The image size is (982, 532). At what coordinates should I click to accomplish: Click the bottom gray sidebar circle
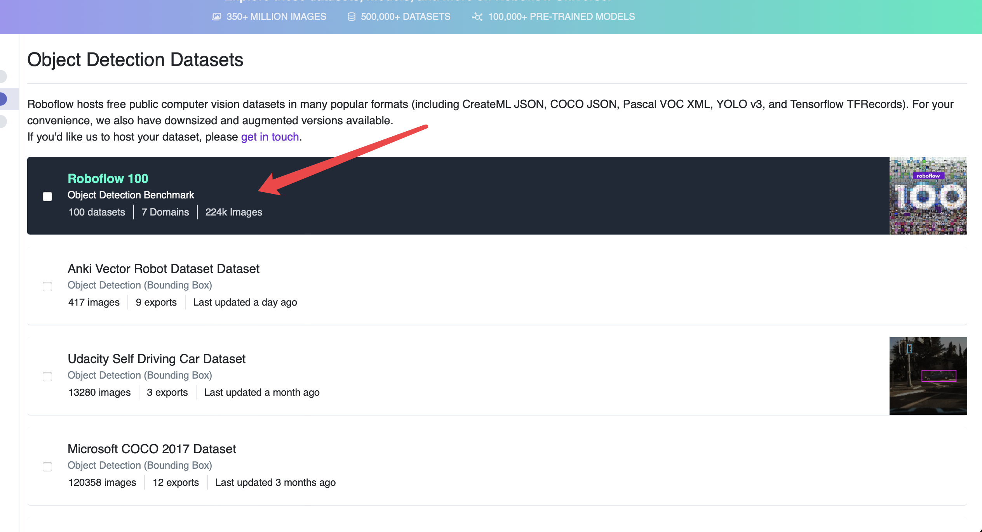tap(3, 121)
